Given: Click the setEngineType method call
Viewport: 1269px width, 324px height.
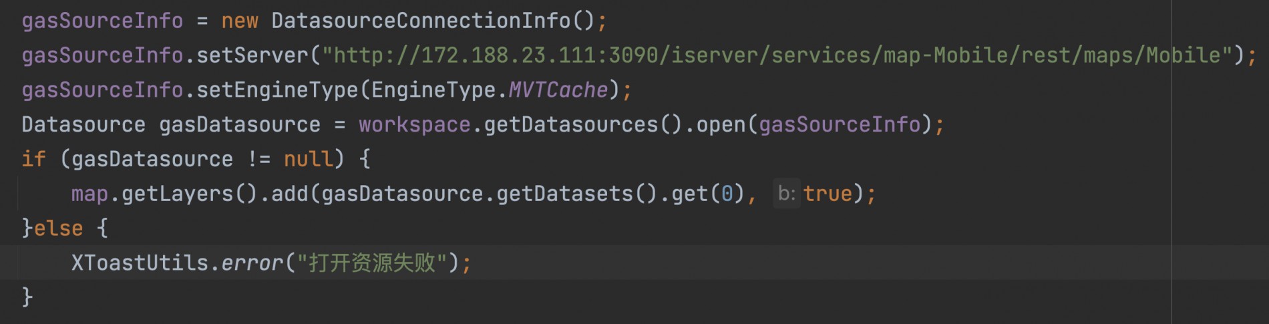Looking at the screenshot, I should (x=277, y=90).
